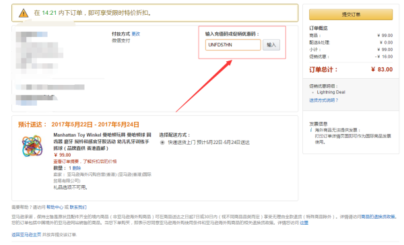Open the 送货方式说明 link
404x245 pixels.
point(323,100)
